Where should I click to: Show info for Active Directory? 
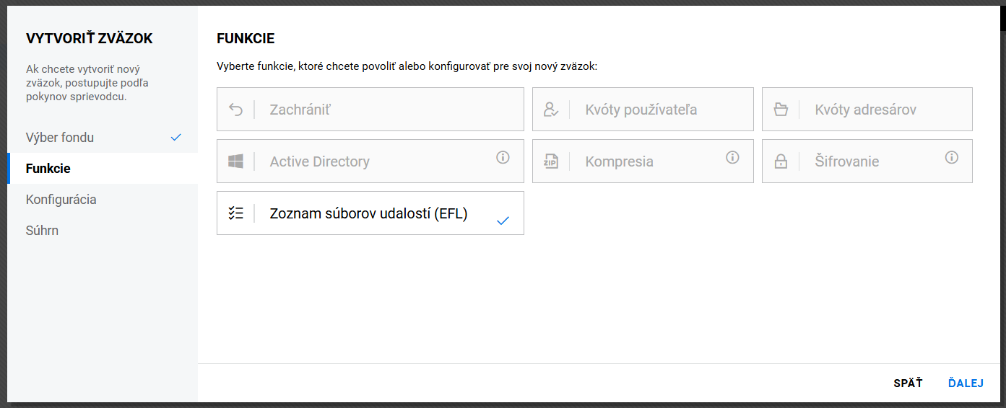coord(503,157)
